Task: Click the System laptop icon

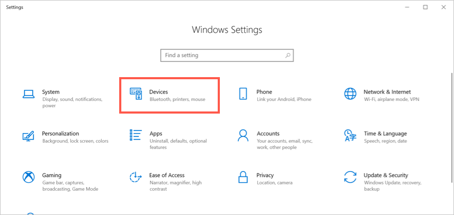Action: [x=29, y=94]
